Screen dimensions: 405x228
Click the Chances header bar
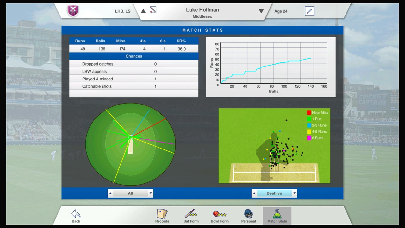(134, 56)
